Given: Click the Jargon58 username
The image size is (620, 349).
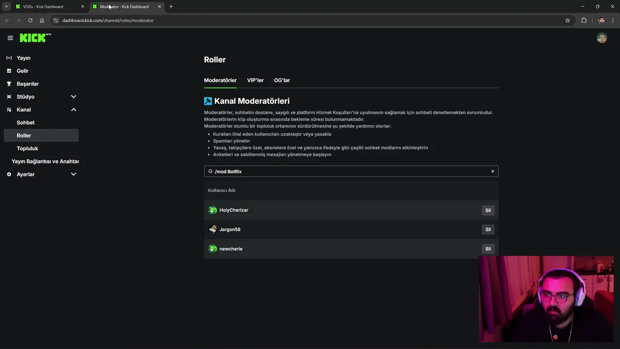Looking at the screenshot, I should click(230, 229).
